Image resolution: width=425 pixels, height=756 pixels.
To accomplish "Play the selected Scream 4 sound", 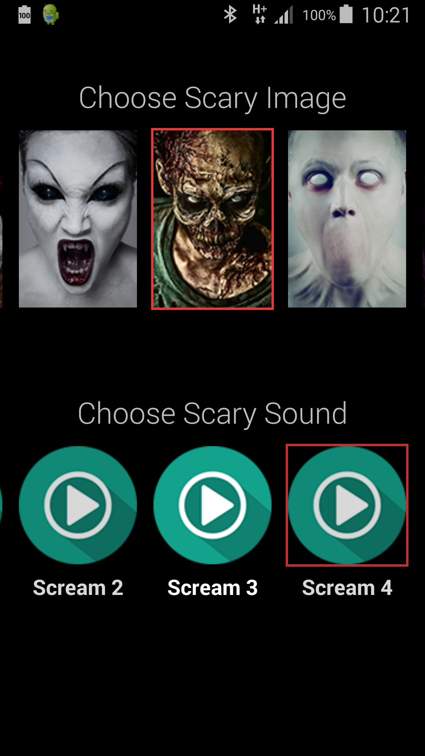I will click(x=347, y=505).
